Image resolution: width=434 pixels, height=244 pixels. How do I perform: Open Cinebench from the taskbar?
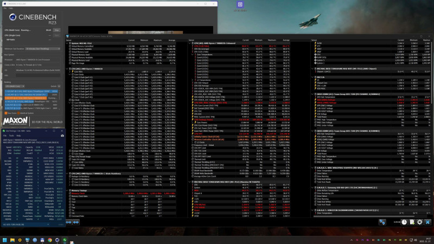(57, 240)
